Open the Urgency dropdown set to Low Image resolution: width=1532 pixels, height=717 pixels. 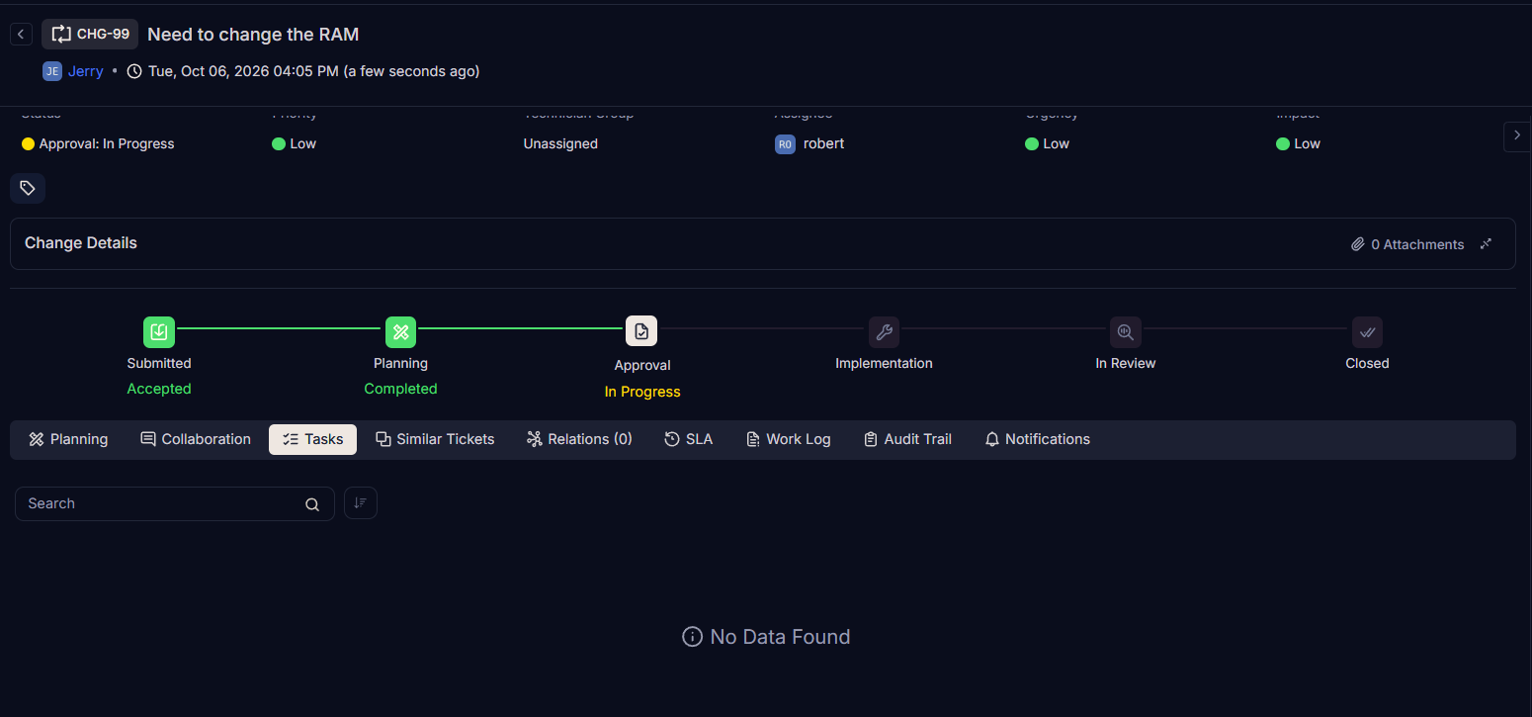1048,143
